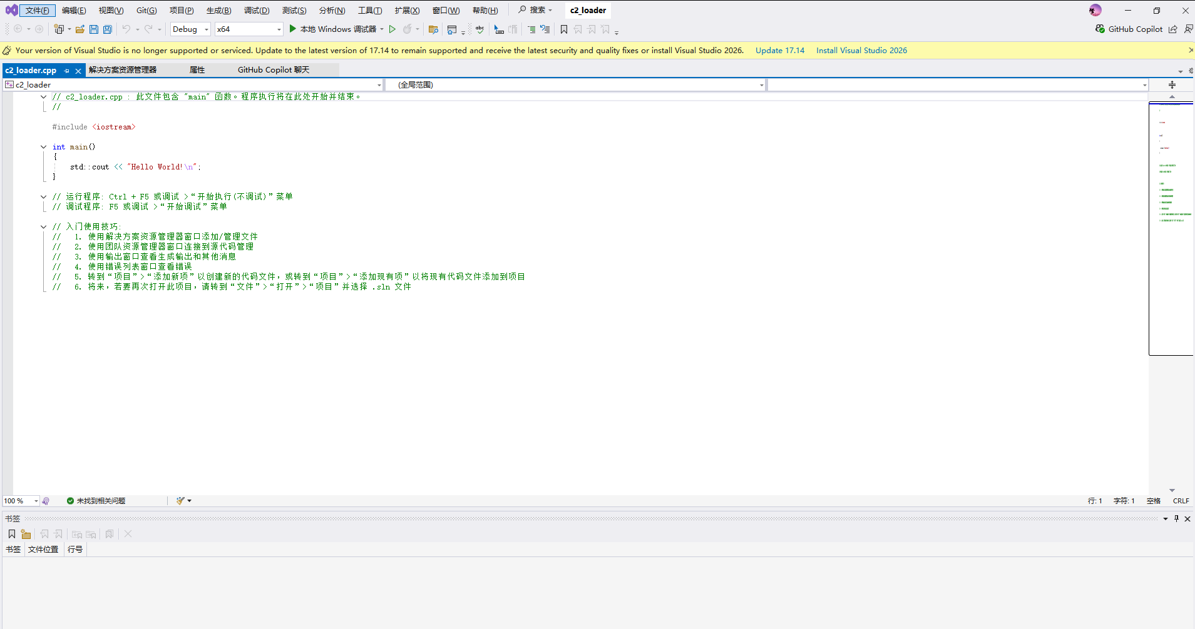
Task: Open the 调试(D) menu
Action: tap(257, 11)
